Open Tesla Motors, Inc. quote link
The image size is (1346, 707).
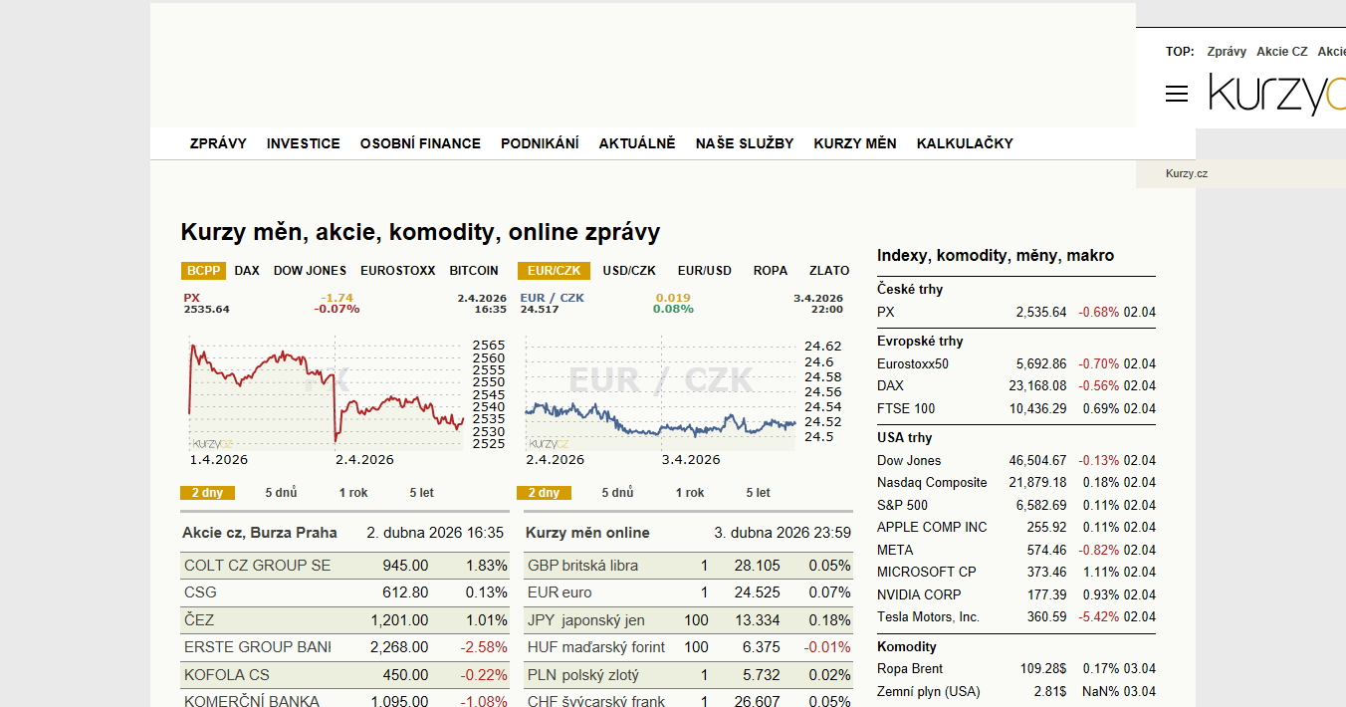[x=929, y=617]
